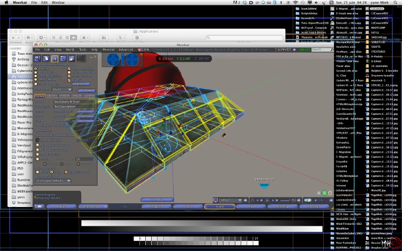Click the object Name field NooGalerie-W-Door

74,101
